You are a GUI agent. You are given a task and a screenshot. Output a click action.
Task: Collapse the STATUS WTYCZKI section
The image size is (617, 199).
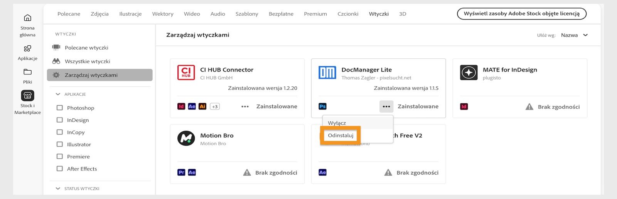(58, 188)
